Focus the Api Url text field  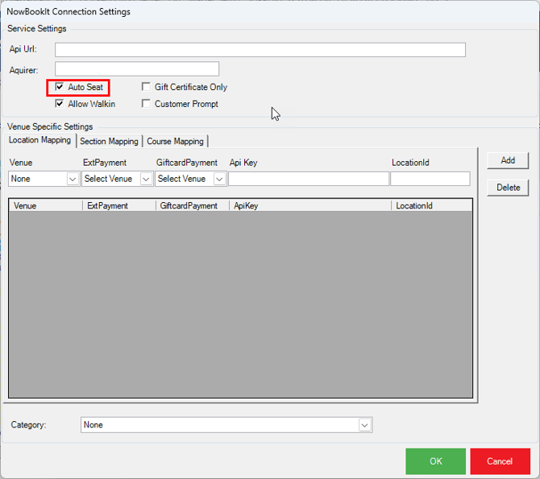pos(260,50)
